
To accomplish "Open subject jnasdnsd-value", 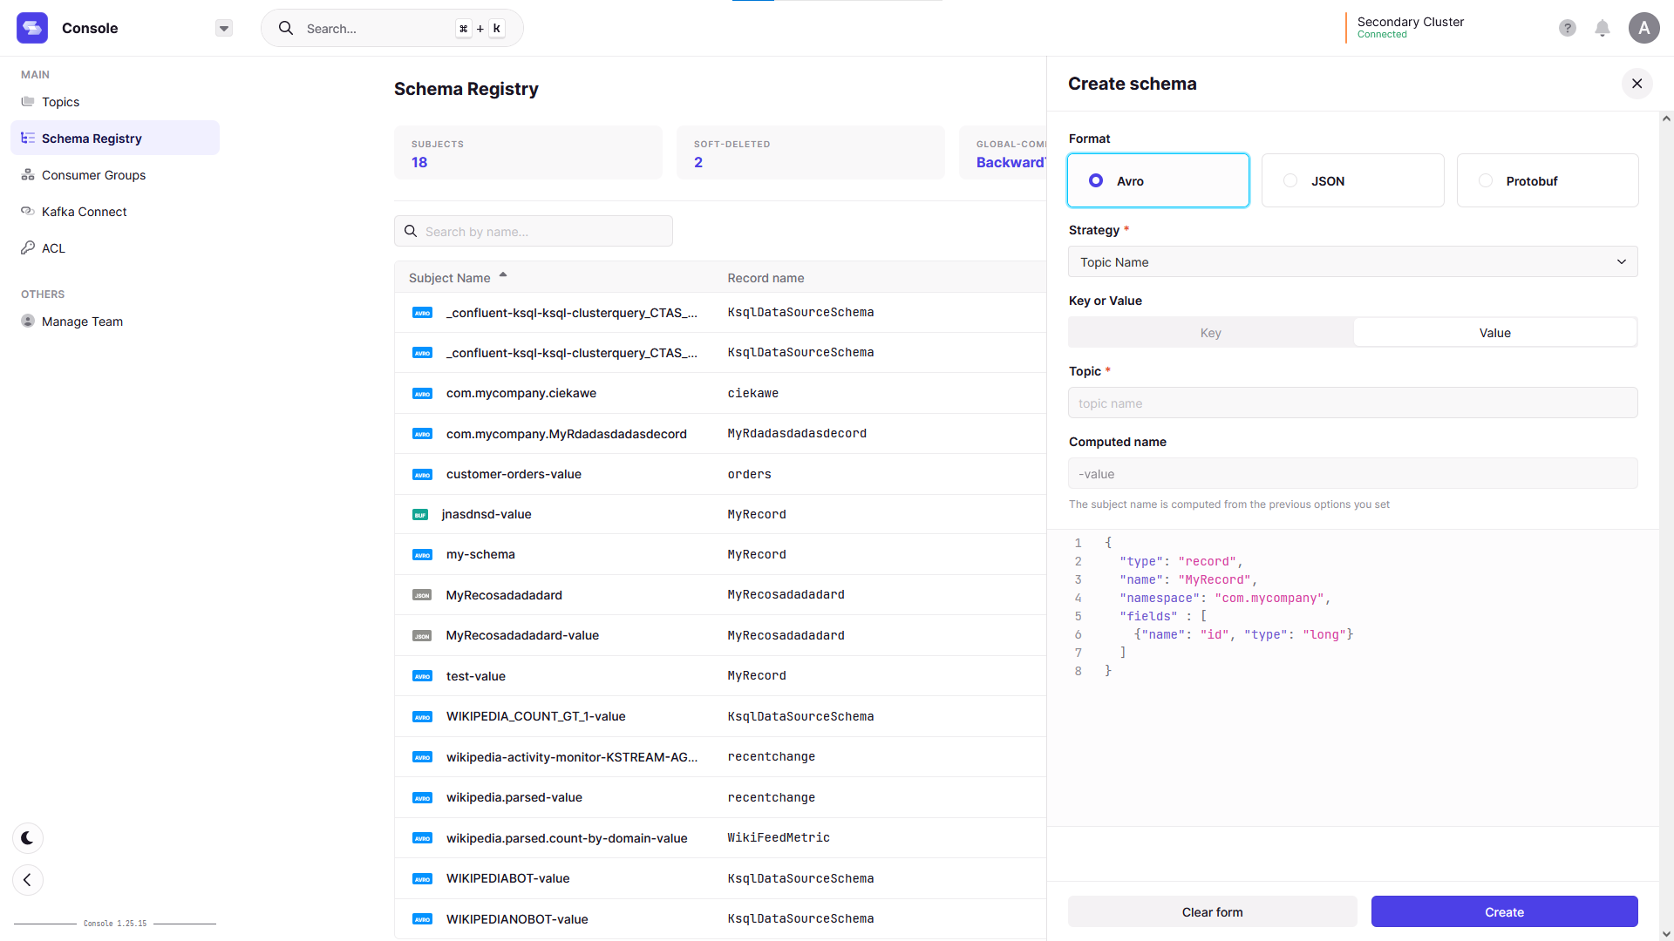I will 487,514.
